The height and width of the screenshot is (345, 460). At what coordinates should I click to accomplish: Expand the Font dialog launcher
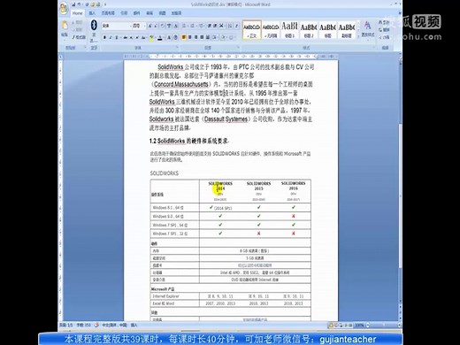[177, 48]
